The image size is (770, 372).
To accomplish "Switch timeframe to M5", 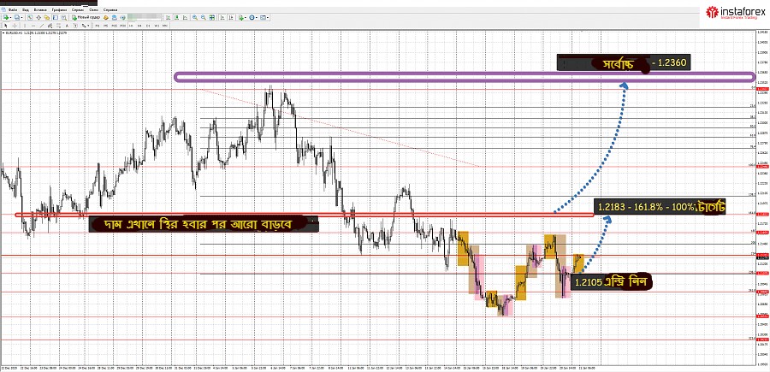I will [x=105, y=26].
